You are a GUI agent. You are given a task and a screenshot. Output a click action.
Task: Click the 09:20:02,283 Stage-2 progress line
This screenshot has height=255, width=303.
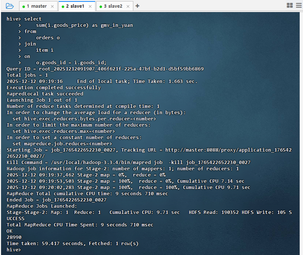tap(128, 187)
